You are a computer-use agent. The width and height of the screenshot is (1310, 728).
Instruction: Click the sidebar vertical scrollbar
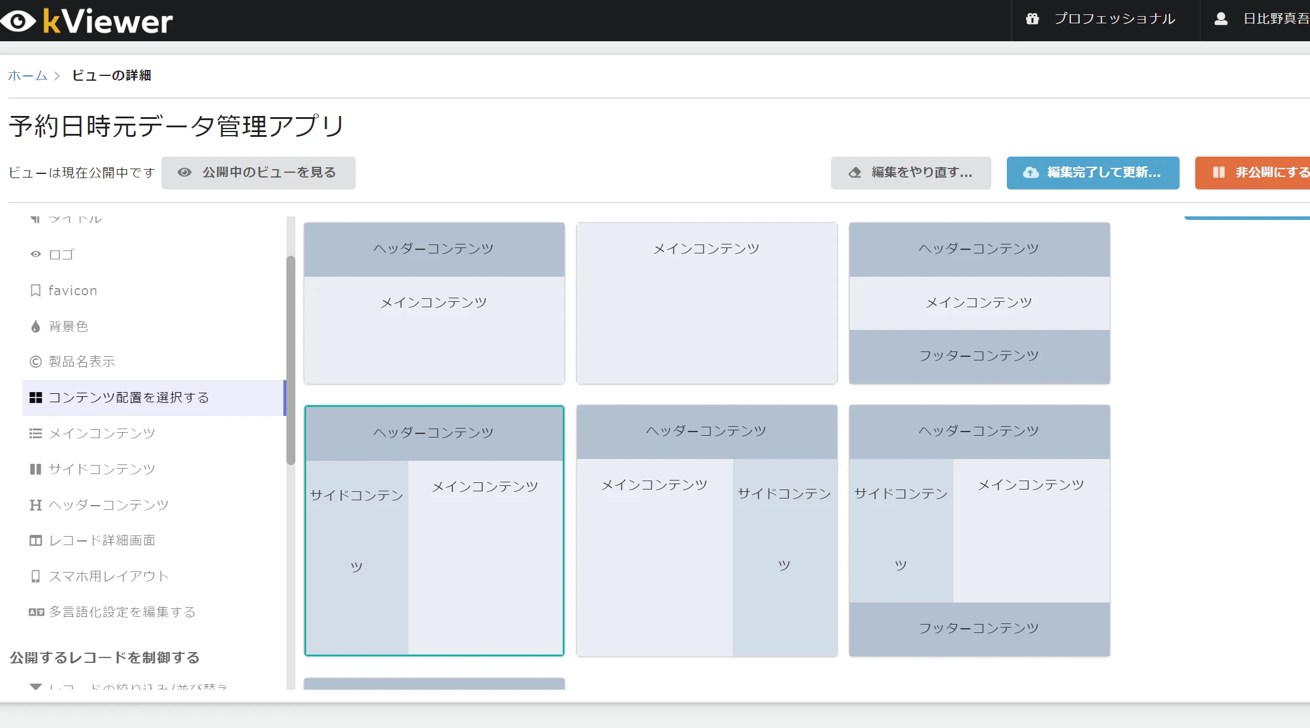tap(291, 359)
